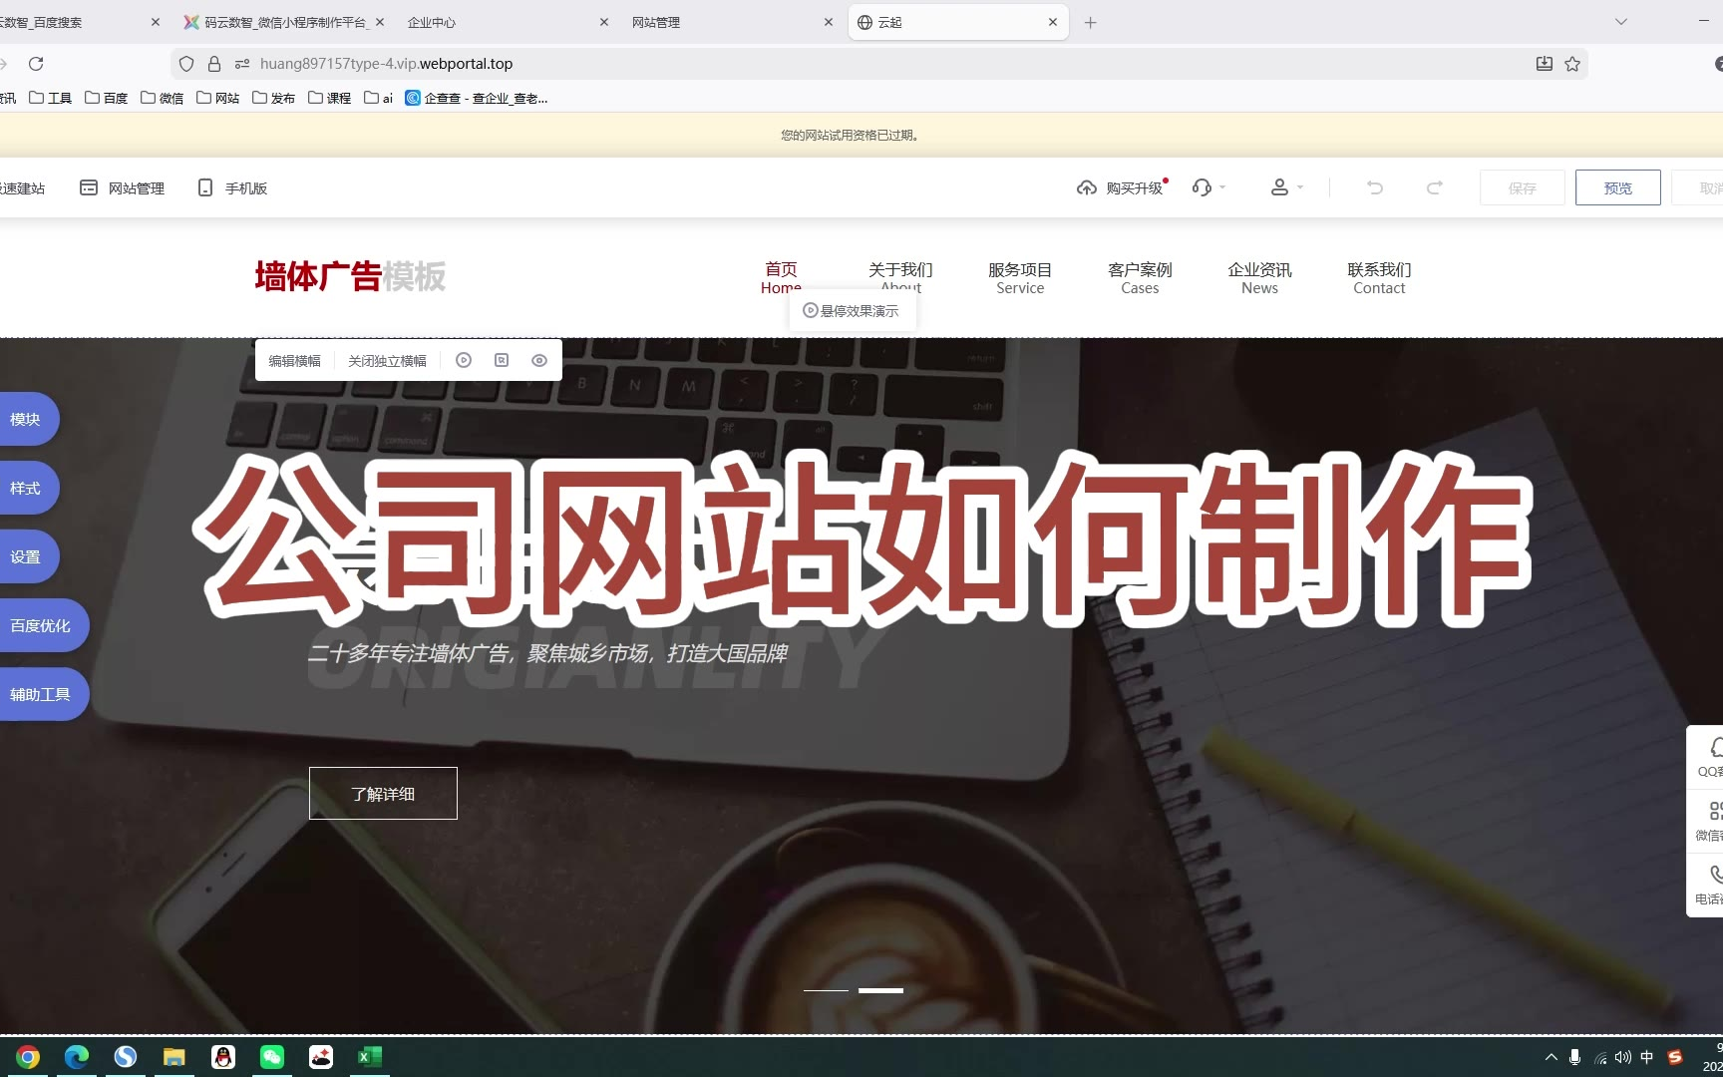Open the 微信 bookmark folder
This screenshot has height=1077, width=1723.
[163, 98]
